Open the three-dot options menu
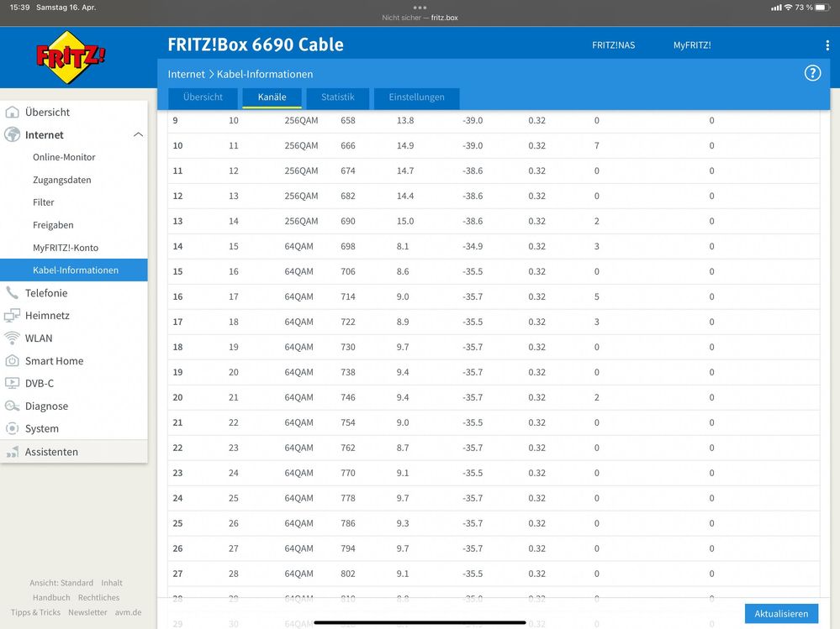The image size is (840, 629). (x=827, y=45)
